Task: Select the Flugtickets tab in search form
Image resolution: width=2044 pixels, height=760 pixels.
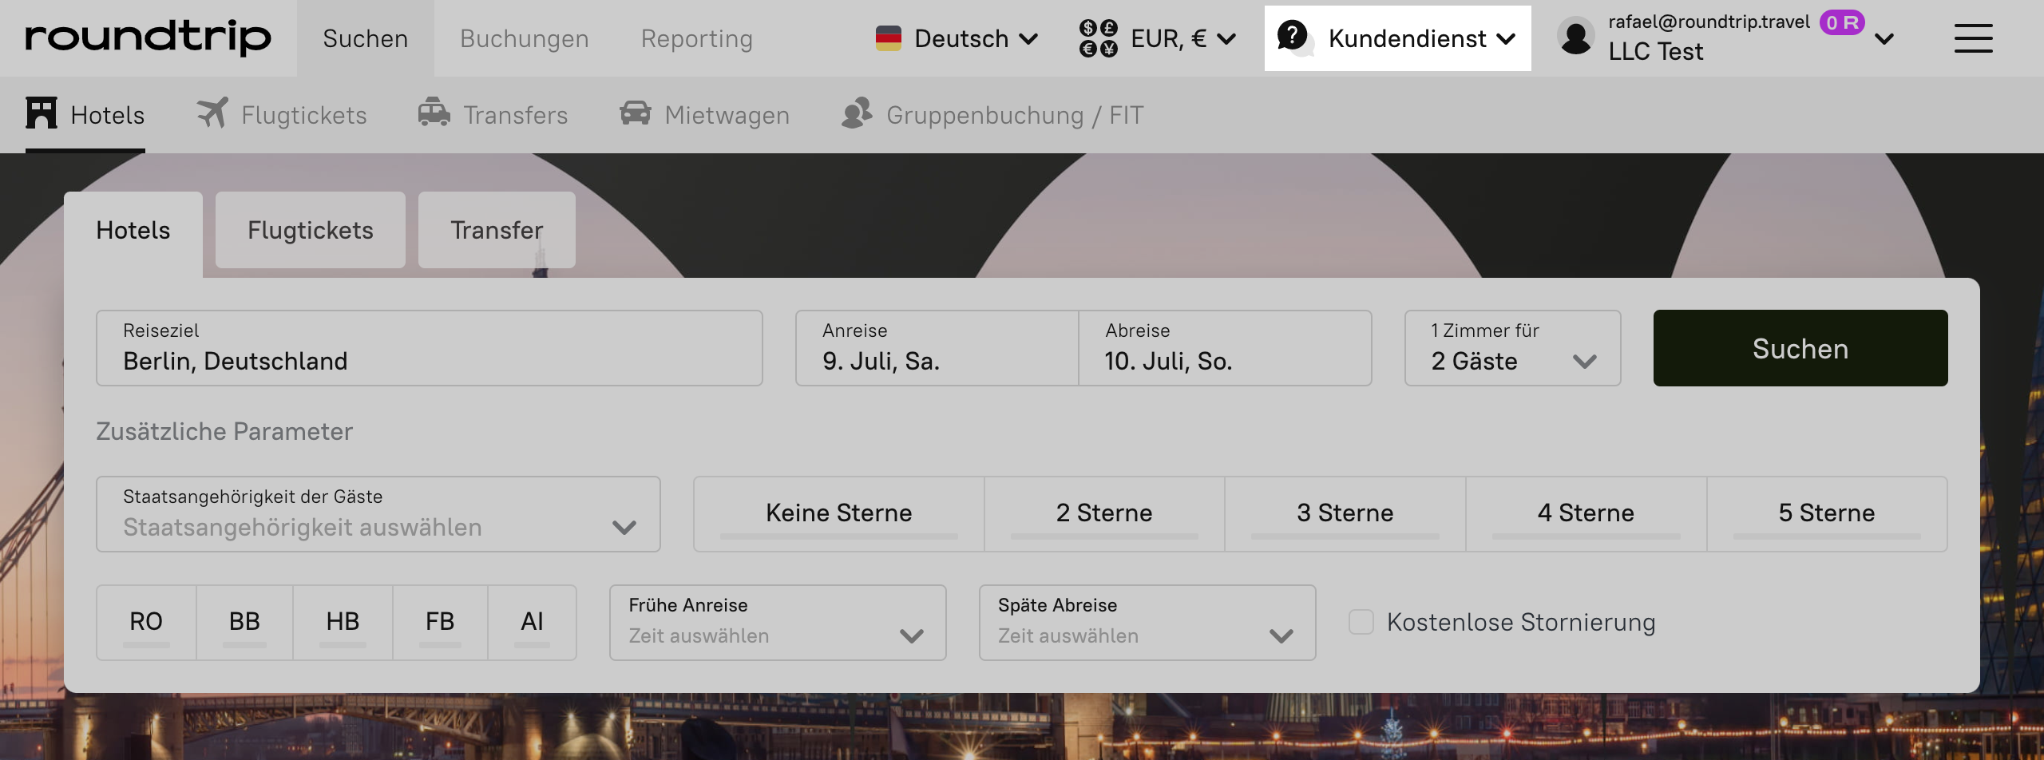Action: [x=310, y=230]
